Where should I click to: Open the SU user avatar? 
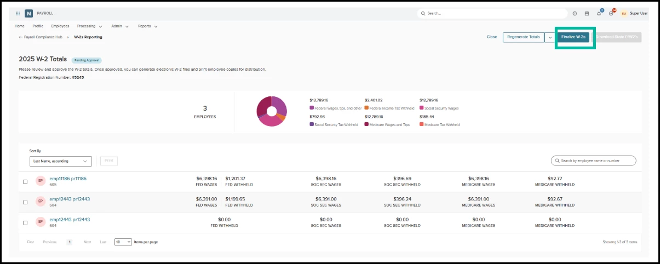(623, 13)
